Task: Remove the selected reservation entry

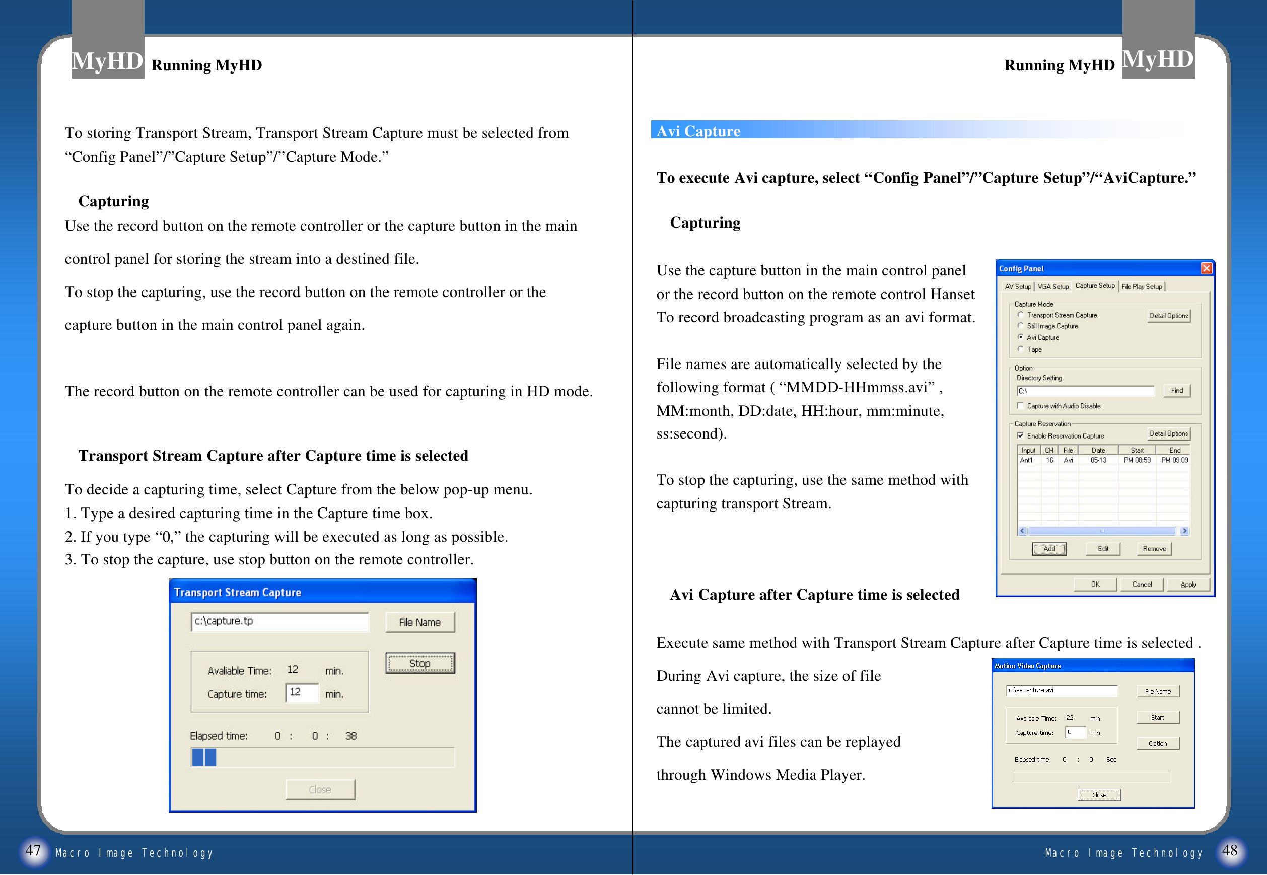Action: (1154, 549)
